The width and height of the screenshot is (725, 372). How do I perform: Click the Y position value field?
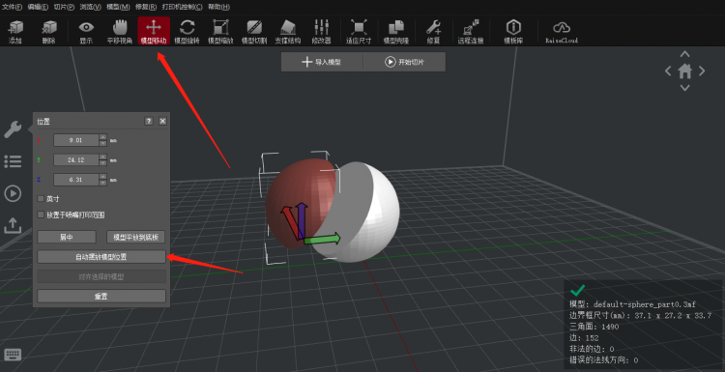pos(75,159)
